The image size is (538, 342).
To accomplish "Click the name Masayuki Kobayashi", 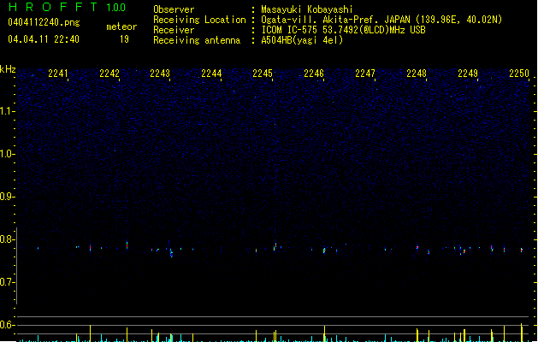I will coord(307,9).
